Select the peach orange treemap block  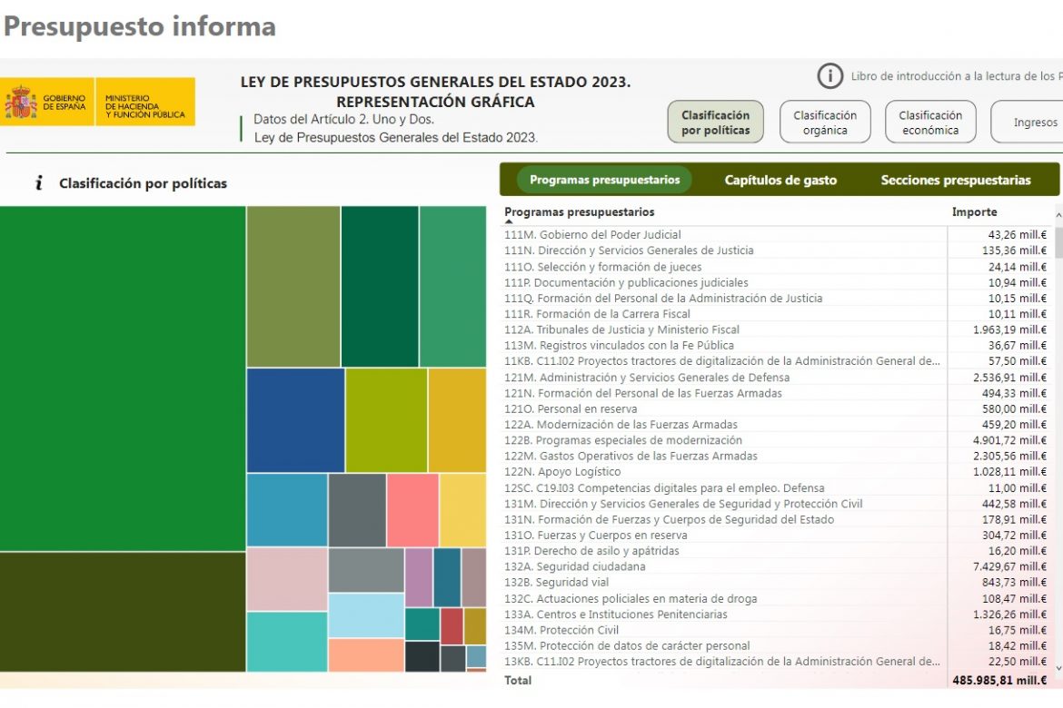click(366, 655)
